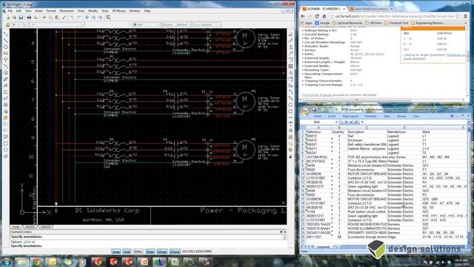Screen dimensions: 474x267
Task: Click Apps shortcut in Chrome bookmarks bar
Action: (x=306, y=23)
